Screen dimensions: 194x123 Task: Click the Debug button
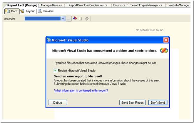[58, 102]
